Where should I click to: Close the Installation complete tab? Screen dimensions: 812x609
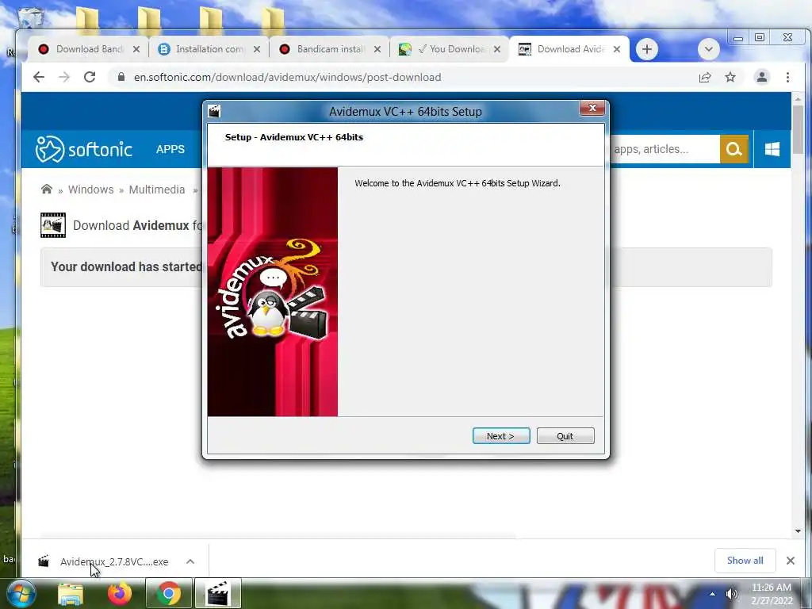257,49
